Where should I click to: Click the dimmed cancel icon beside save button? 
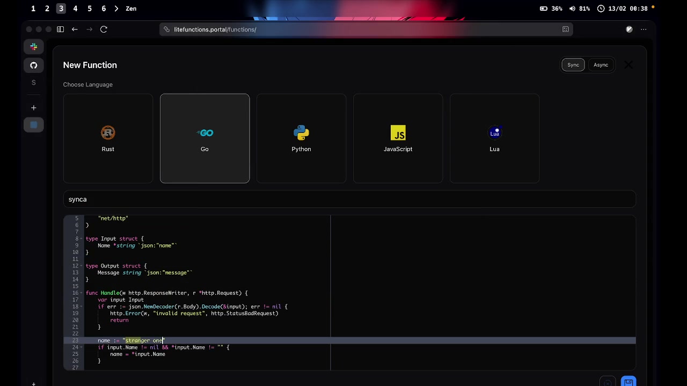pyautogui.click(x=608, y=382)
